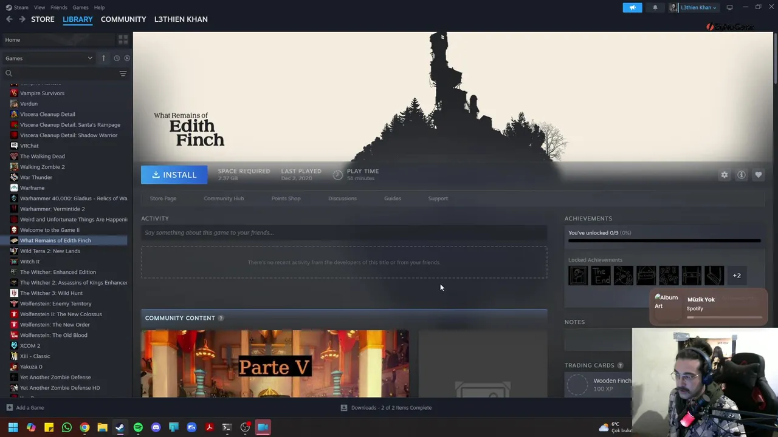The image size is (778, 437).
Task: Go forward with the navigation arrow
Action: (x=22, y=19)
